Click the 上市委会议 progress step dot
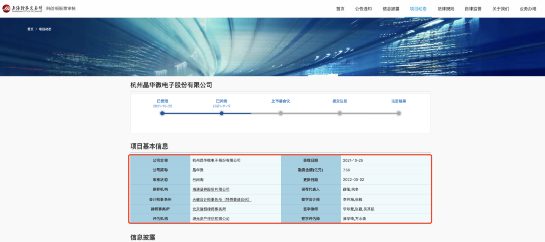Viewport: 545px width, 242px height. coord(281,113)
